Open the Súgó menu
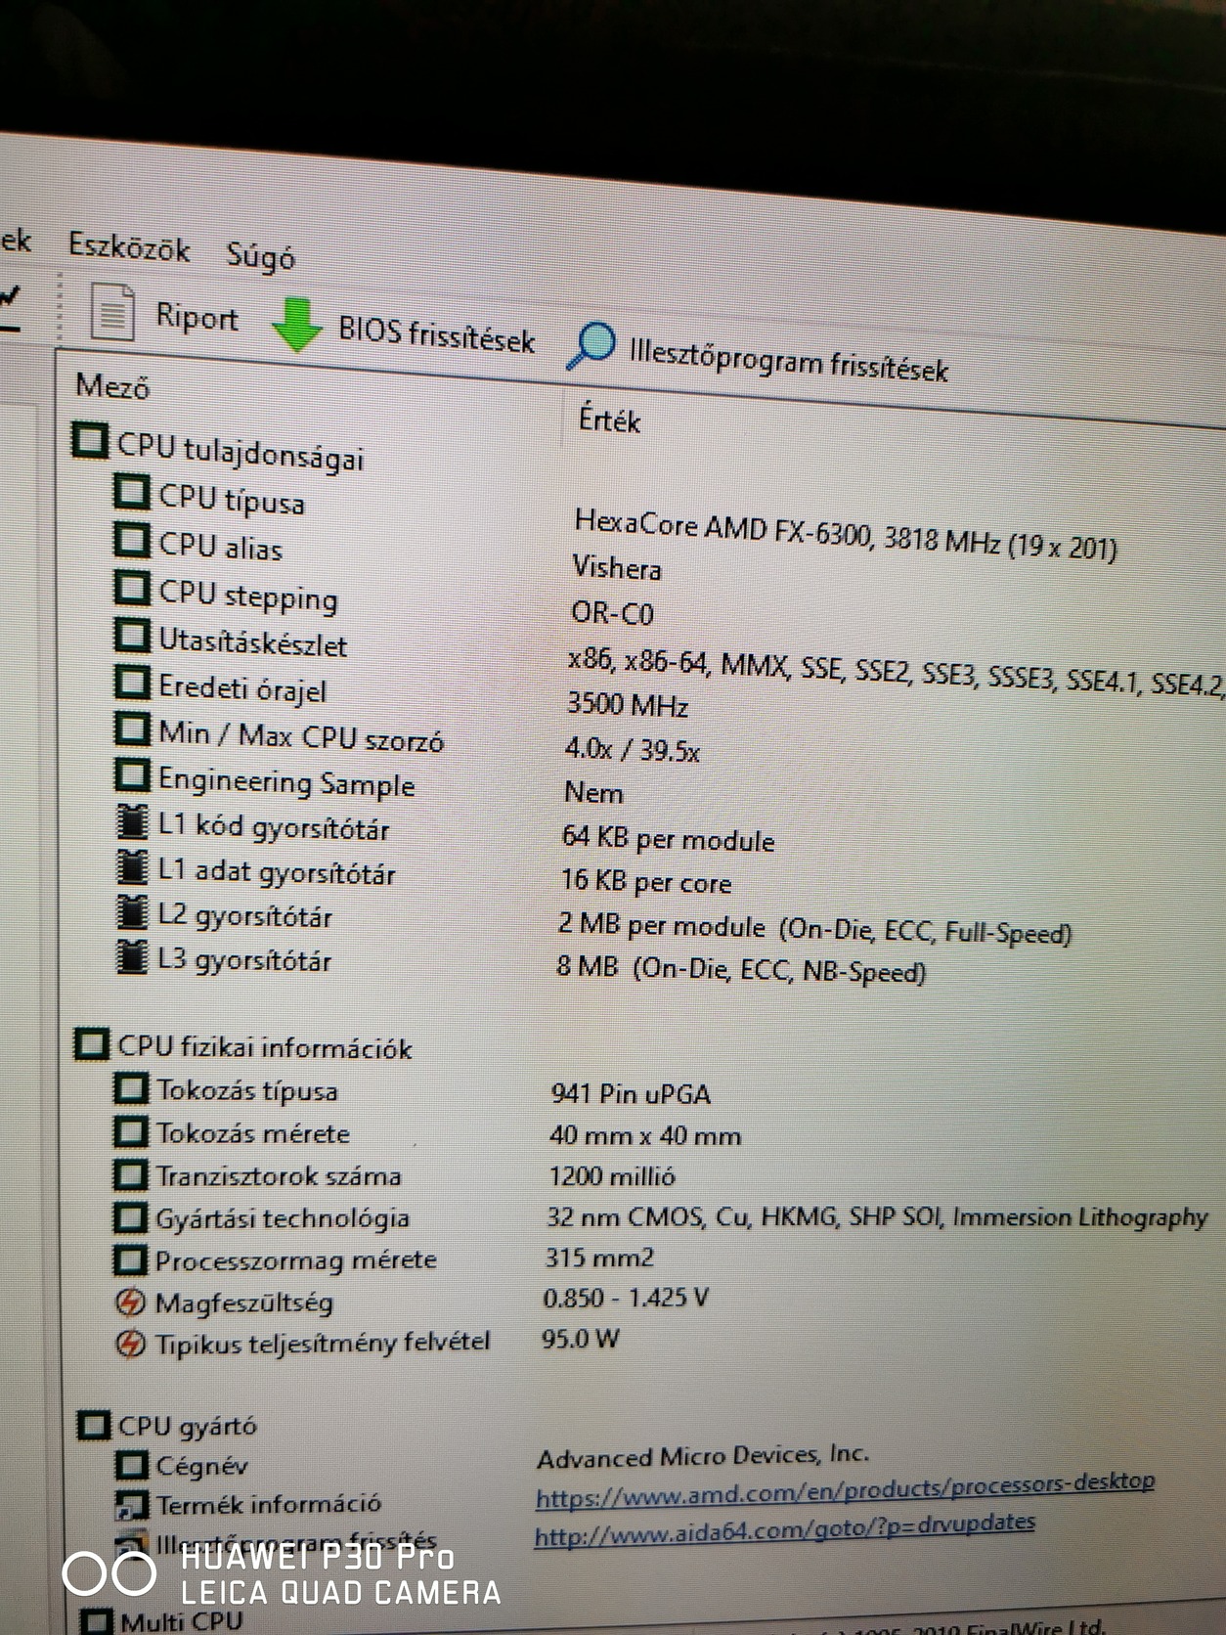The image size is (1226, 1635). point(260,255)
